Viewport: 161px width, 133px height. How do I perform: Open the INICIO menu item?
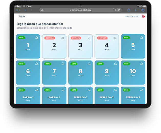[22, 16]
